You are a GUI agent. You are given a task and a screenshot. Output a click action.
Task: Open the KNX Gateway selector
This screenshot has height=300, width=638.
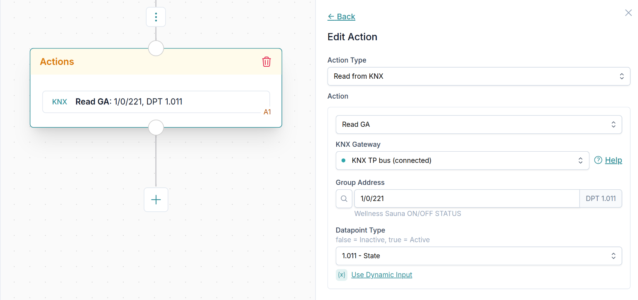coord(462,160)
